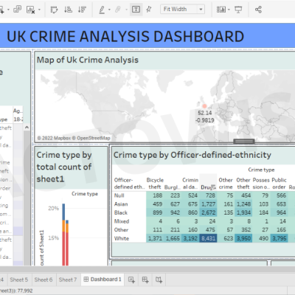This screenshot has height=295, width=295.
Task: Select the Dashboard 1 tab
Action: point(103,280)
